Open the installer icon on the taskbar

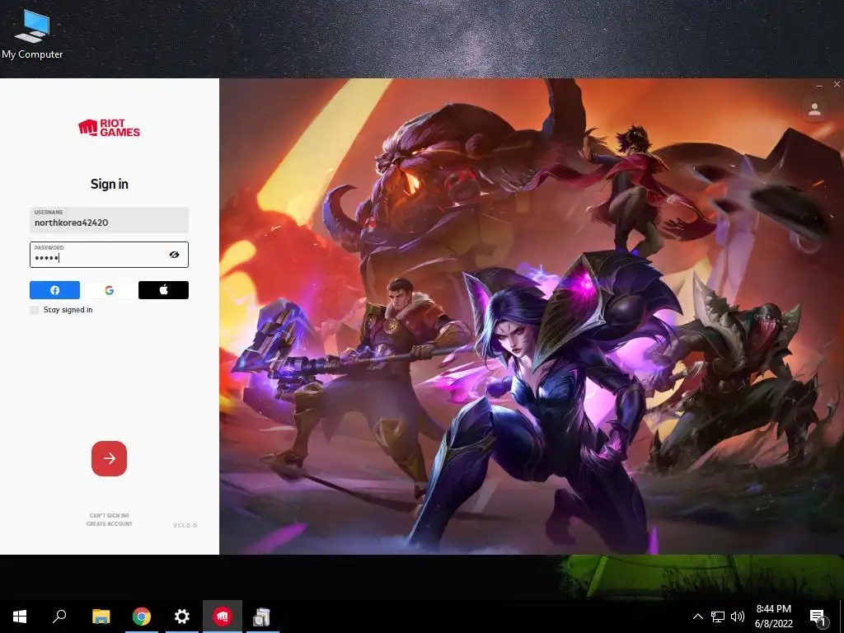tap(262, 617)
